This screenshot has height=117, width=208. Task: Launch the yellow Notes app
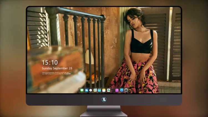[104, 90]
